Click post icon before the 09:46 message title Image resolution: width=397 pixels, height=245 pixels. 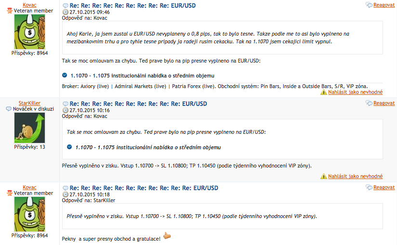click(x=66, y=5)
